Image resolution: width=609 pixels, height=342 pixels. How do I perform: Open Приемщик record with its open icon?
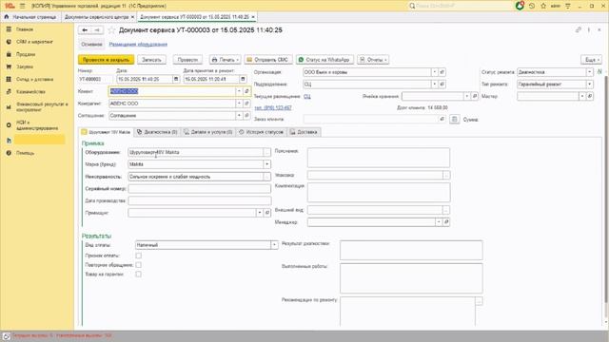coord(267,213)
